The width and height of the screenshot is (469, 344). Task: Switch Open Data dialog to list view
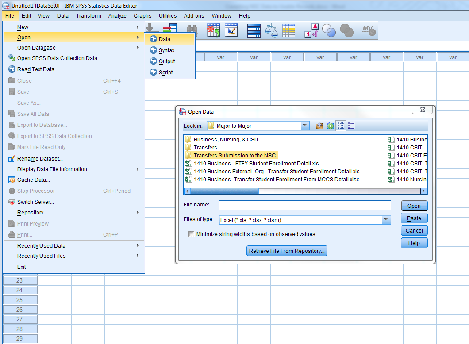click(x=341, y=126)
